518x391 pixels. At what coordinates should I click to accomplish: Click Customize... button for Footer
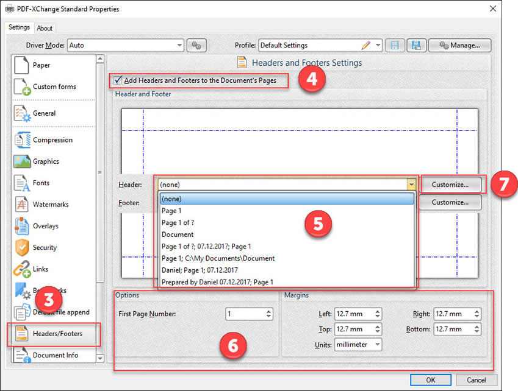tap(450, 202)
